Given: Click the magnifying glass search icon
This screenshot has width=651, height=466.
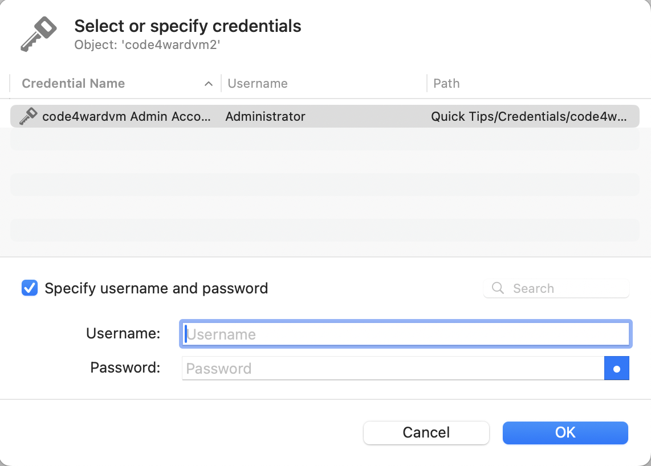Looking at the screenshot, I should [x=498, y=288].
